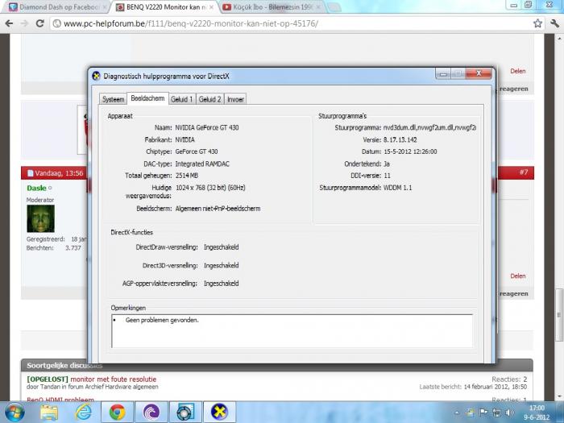This screenshot has width=564, height=423.
Task: Click the scrollbar up arrow
Action: coord(559,38)
